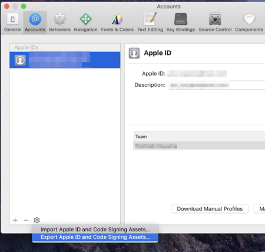The image size is (265, 252).
Task: Choose Import Apple ID and Code Signing Assets
Action: 95,230
